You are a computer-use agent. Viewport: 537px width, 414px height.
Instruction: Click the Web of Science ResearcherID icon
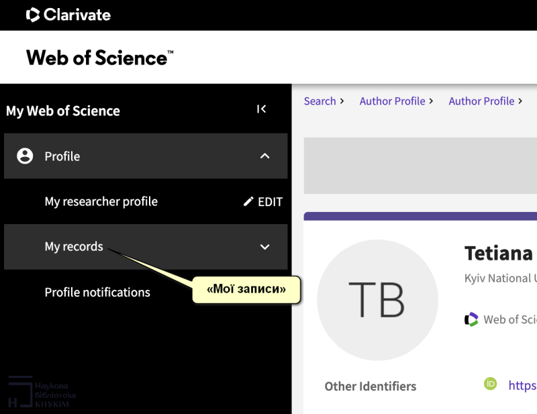tap(471, 319)
